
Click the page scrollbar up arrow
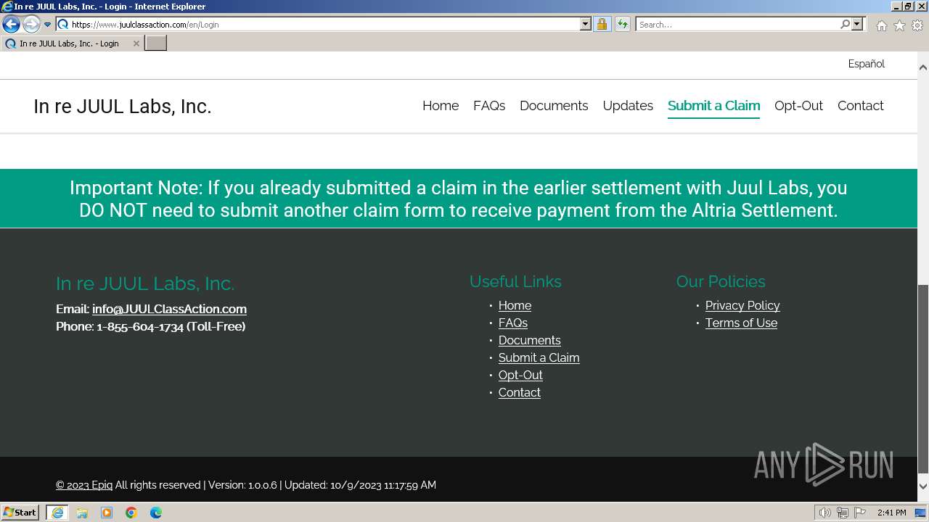point(922,67)
